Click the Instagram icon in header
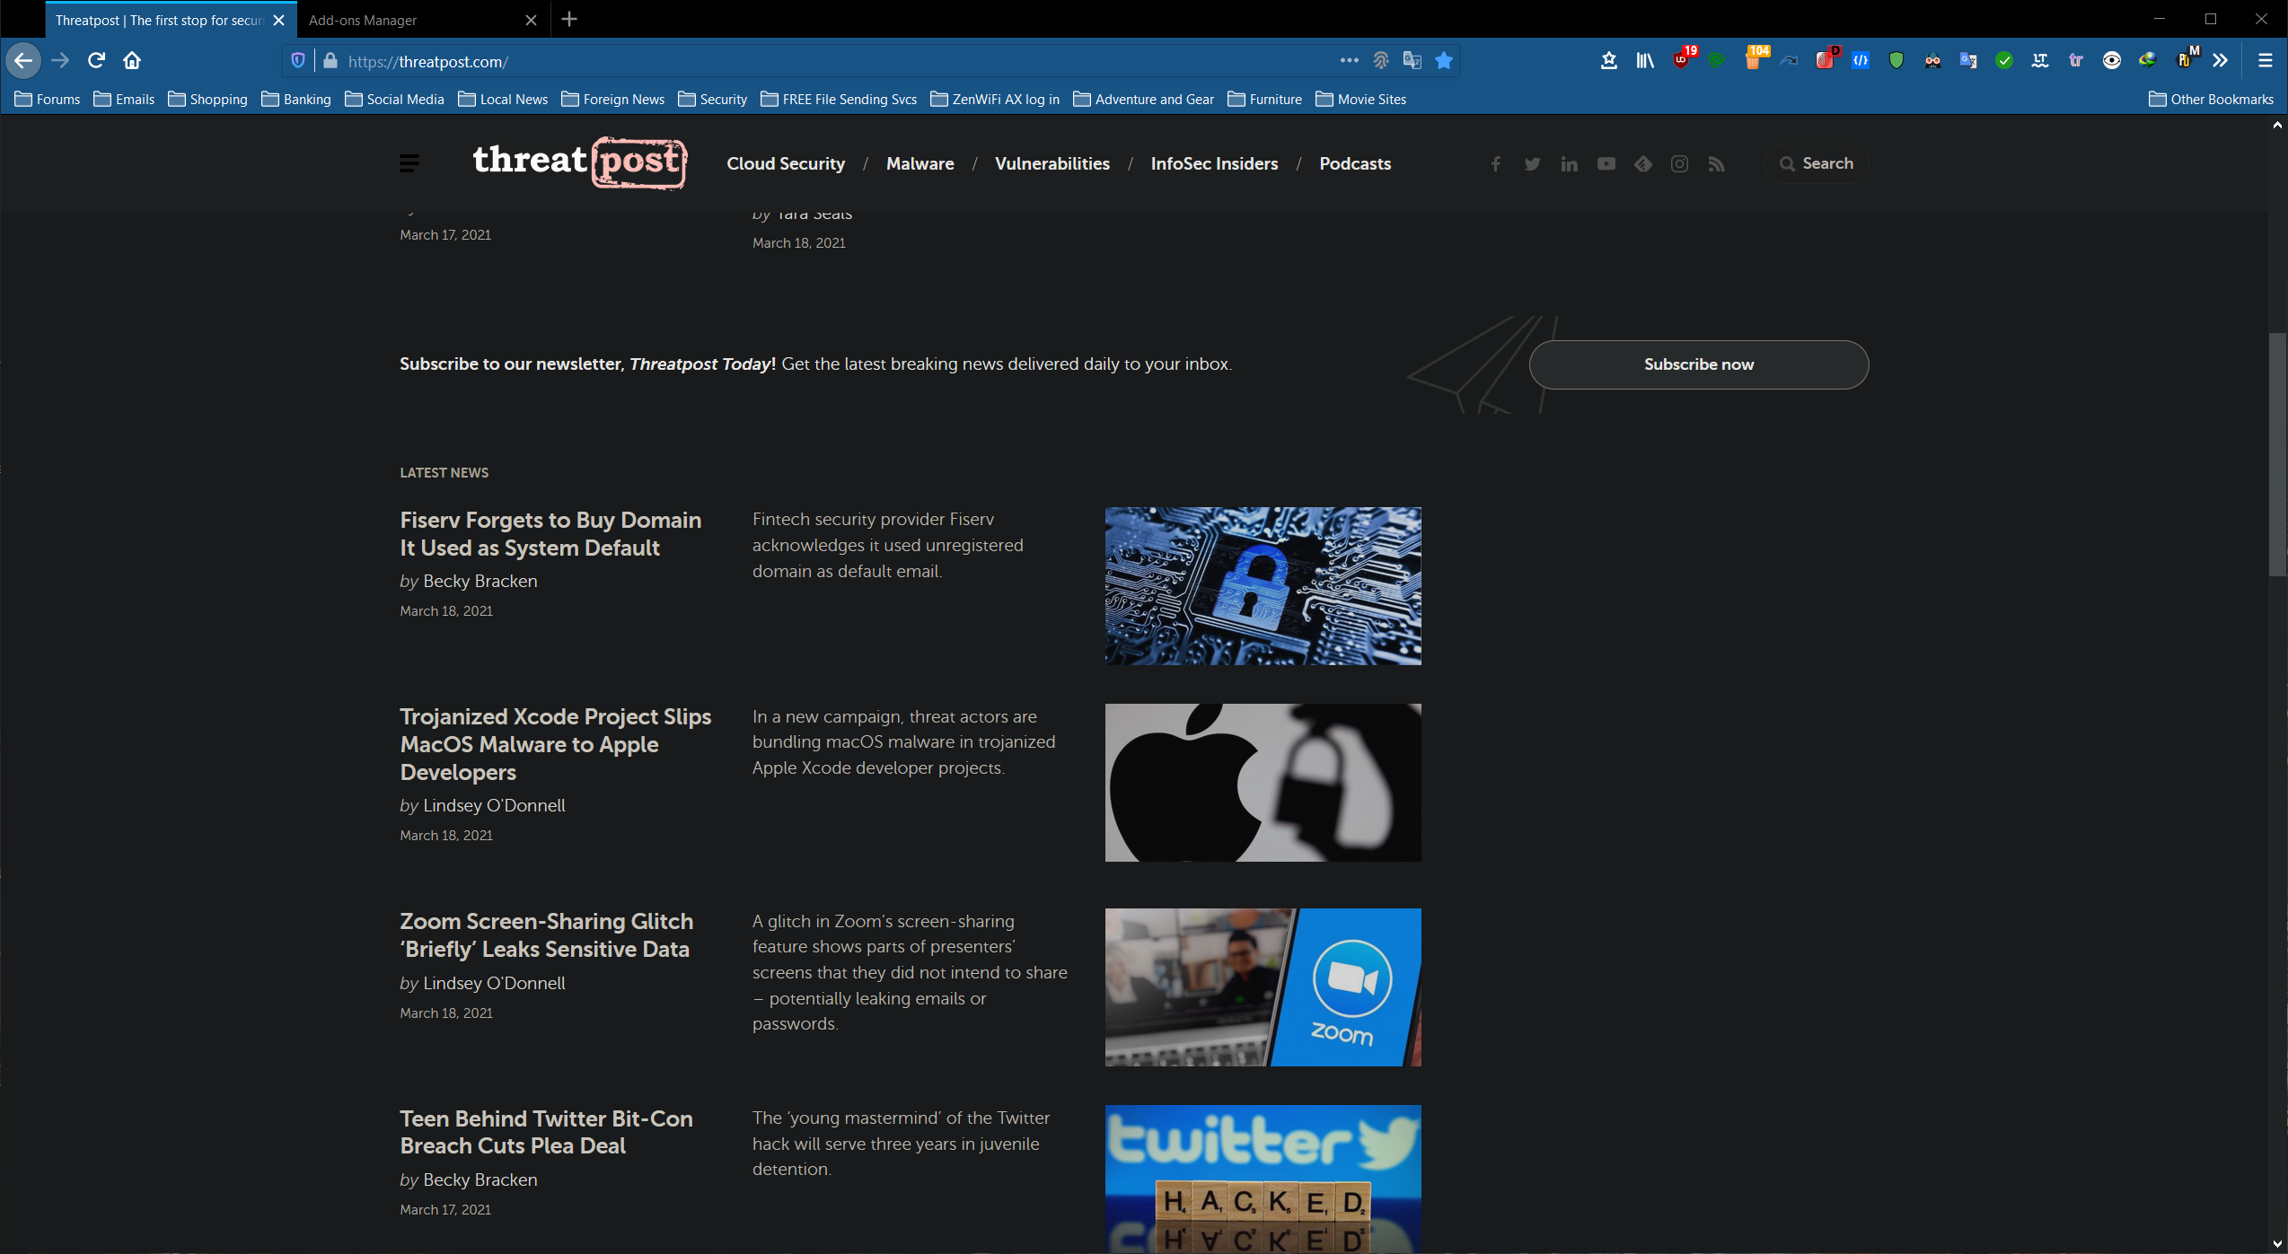Image resolution: width=2288 pixels, height=1254 pixels. (x=1679, y=164)
